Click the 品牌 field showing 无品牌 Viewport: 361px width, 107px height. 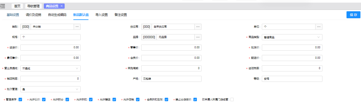pos(175,37)
